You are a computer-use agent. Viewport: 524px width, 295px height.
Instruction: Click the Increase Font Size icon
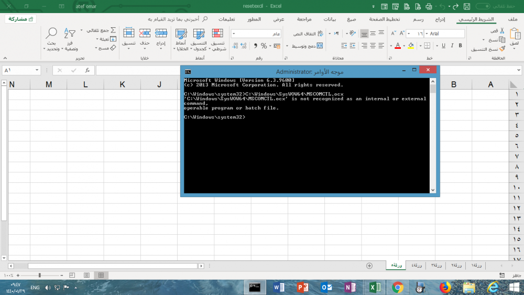402,33
